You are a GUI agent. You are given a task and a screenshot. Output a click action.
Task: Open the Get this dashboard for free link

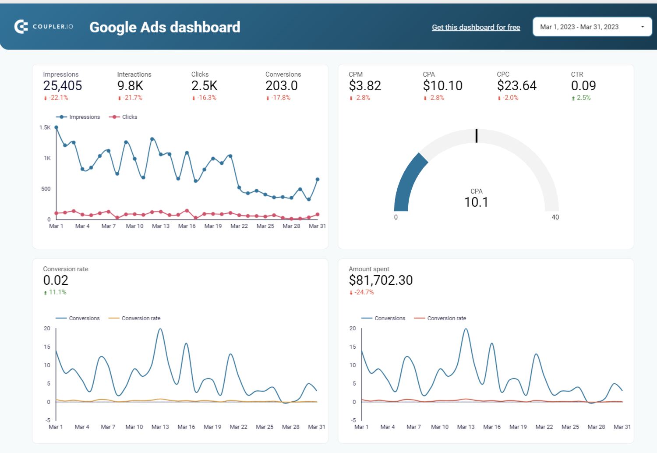(476, 27)
